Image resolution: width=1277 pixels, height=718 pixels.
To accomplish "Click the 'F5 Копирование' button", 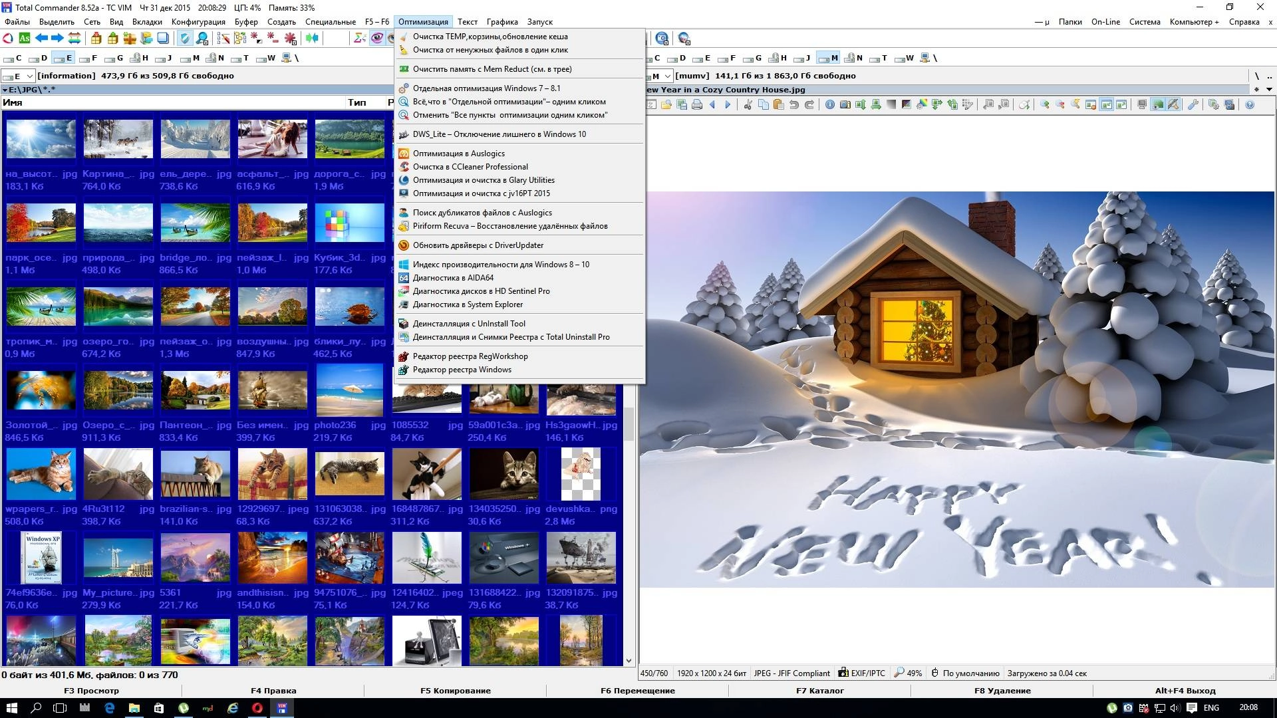I will tap(456, 691).
